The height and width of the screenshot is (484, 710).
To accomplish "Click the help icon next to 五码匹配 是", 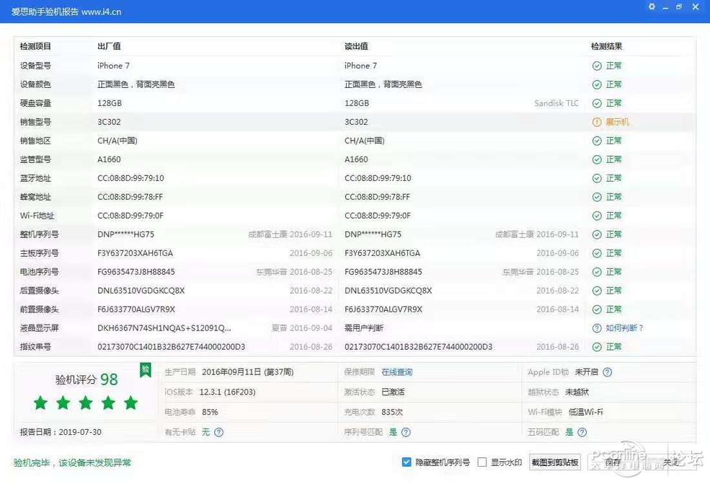I will [x=582, y=432].
